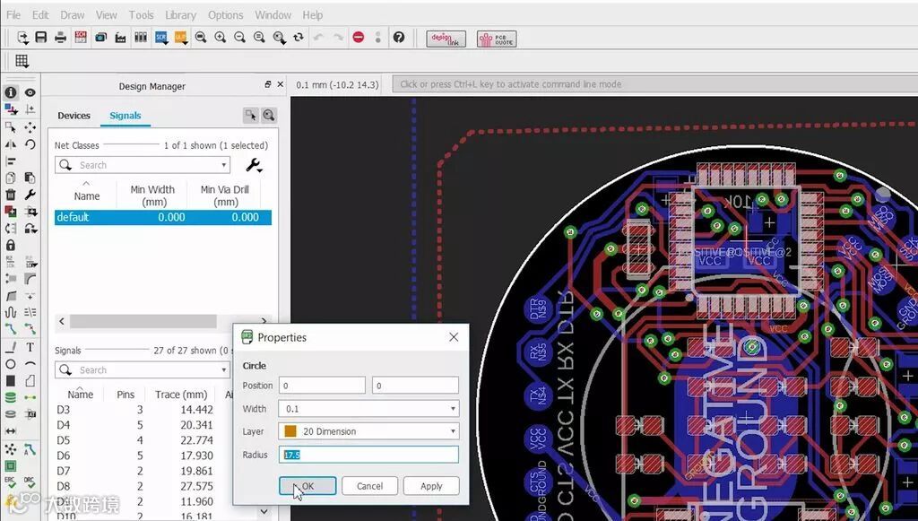Viewport: 918px width, 521px height.
Task: Expand the Width dropdown in Properties
Action: coord(453,409)
